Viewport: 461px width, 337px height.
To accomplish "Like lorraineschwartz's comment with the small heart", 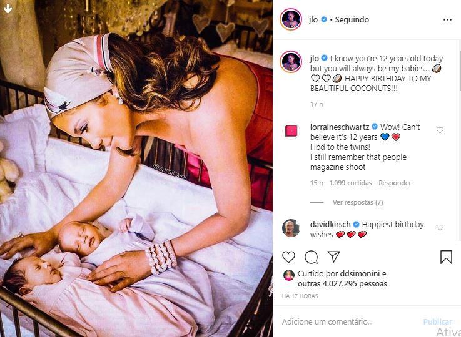I will click(440, 130).
